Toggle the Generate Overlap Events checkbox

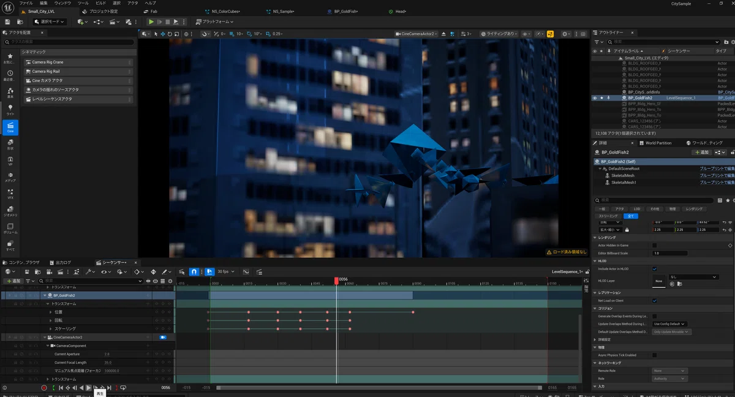click(x=654, y=316)
